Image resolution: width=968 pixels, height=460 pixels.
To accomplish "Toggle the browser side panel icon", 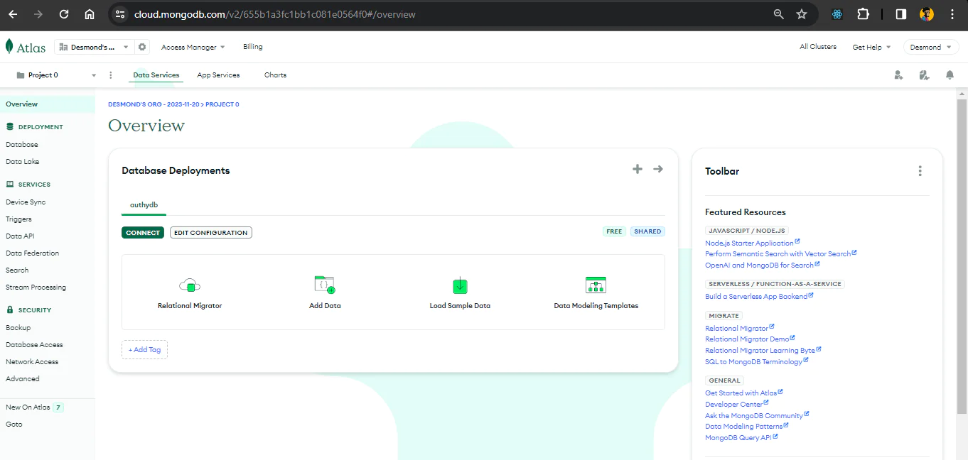I will 901,14.
